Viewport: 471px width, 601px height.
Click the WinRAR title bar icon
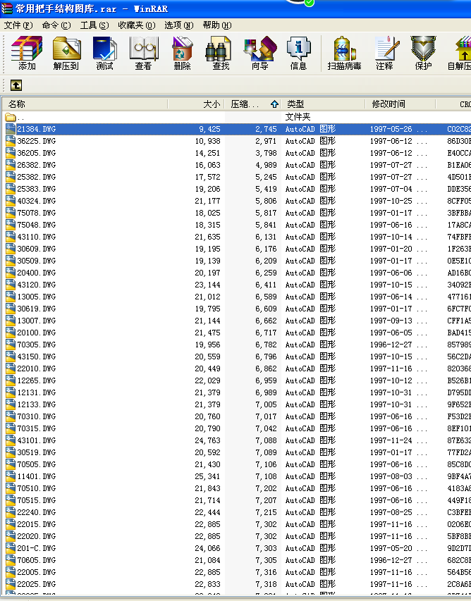(x=7, y=8)
